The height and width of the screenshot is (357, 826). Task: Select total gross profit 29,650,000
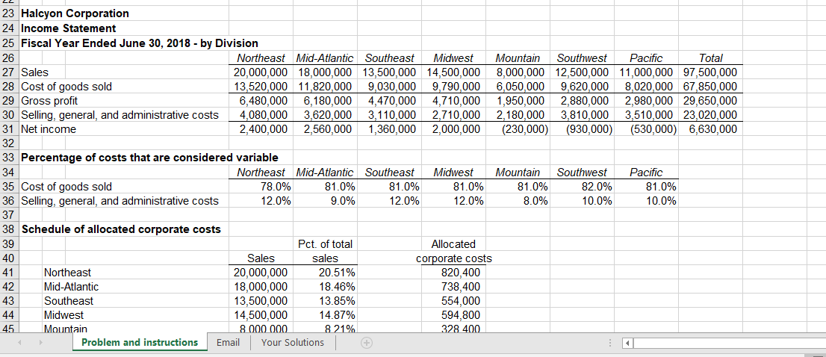(711, 101)
